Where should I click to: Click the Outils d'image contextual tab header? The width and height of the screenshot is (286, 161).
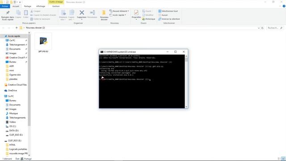point(56,2)
